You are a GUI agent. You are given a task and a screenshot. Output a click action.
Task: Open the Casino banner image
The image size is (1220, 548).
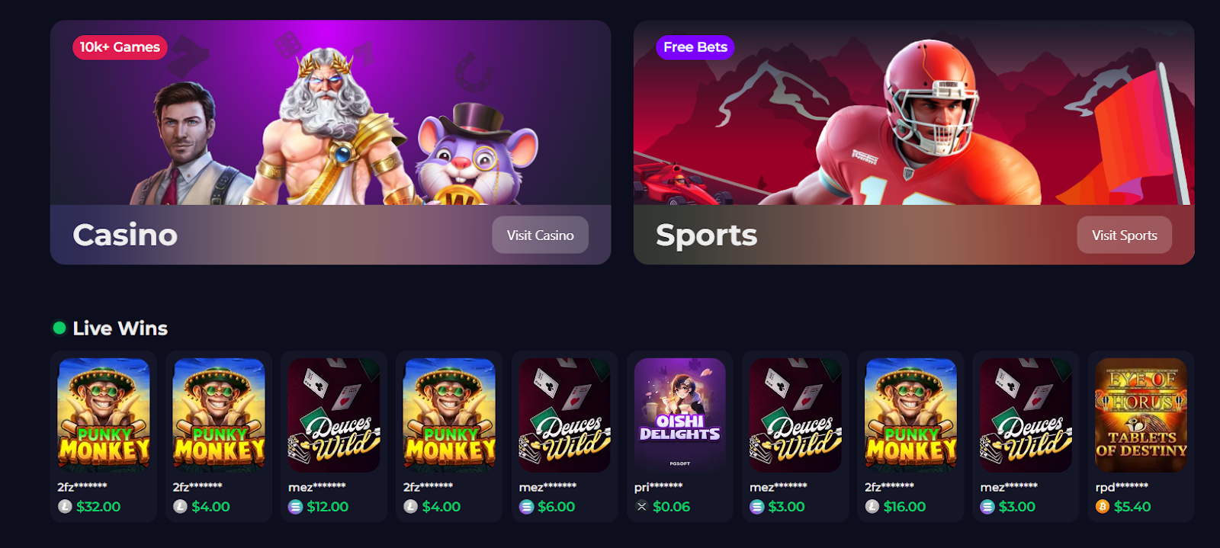pos(330,113)
